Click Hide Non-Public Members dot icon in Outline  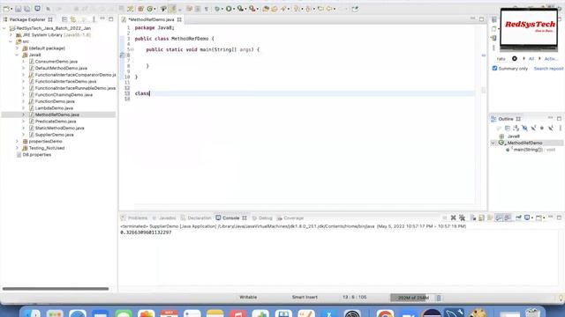click(x=542, y=128)
